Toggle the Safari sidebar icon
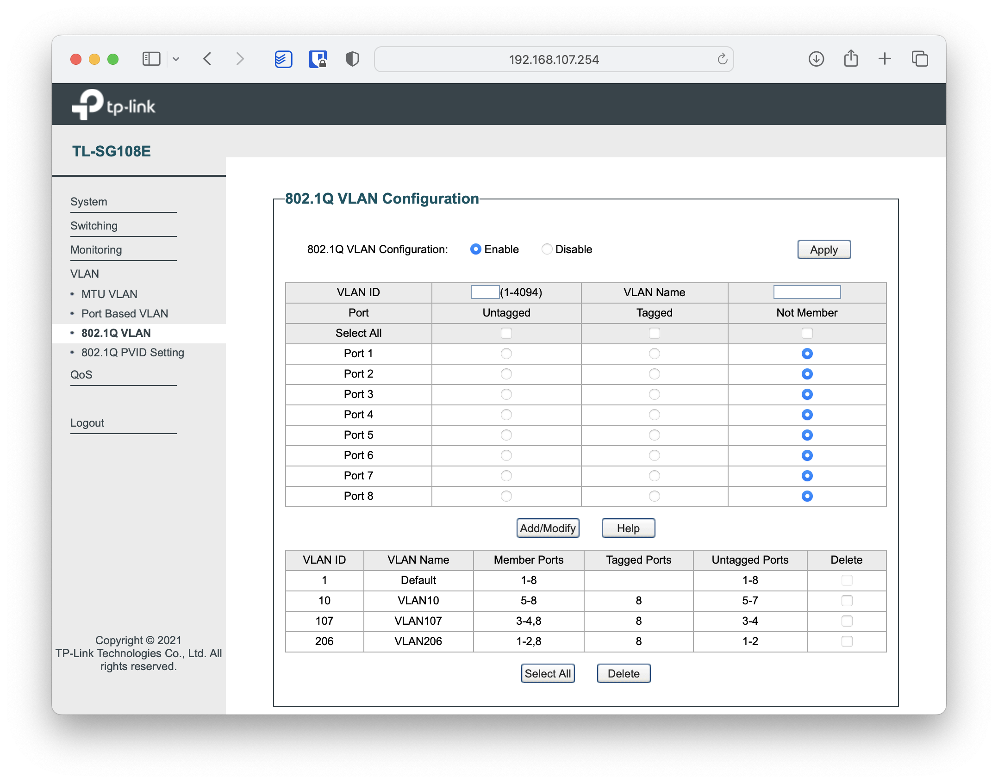998x783 pixels. click(151, 59)
